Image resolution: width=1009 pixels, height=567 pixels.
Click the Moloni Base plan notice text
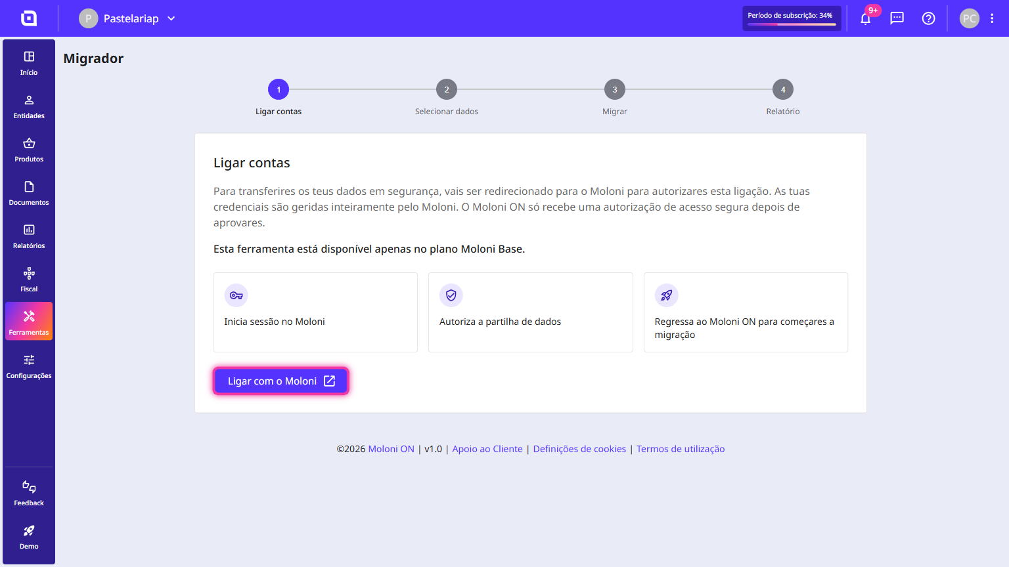coord(369,249)
